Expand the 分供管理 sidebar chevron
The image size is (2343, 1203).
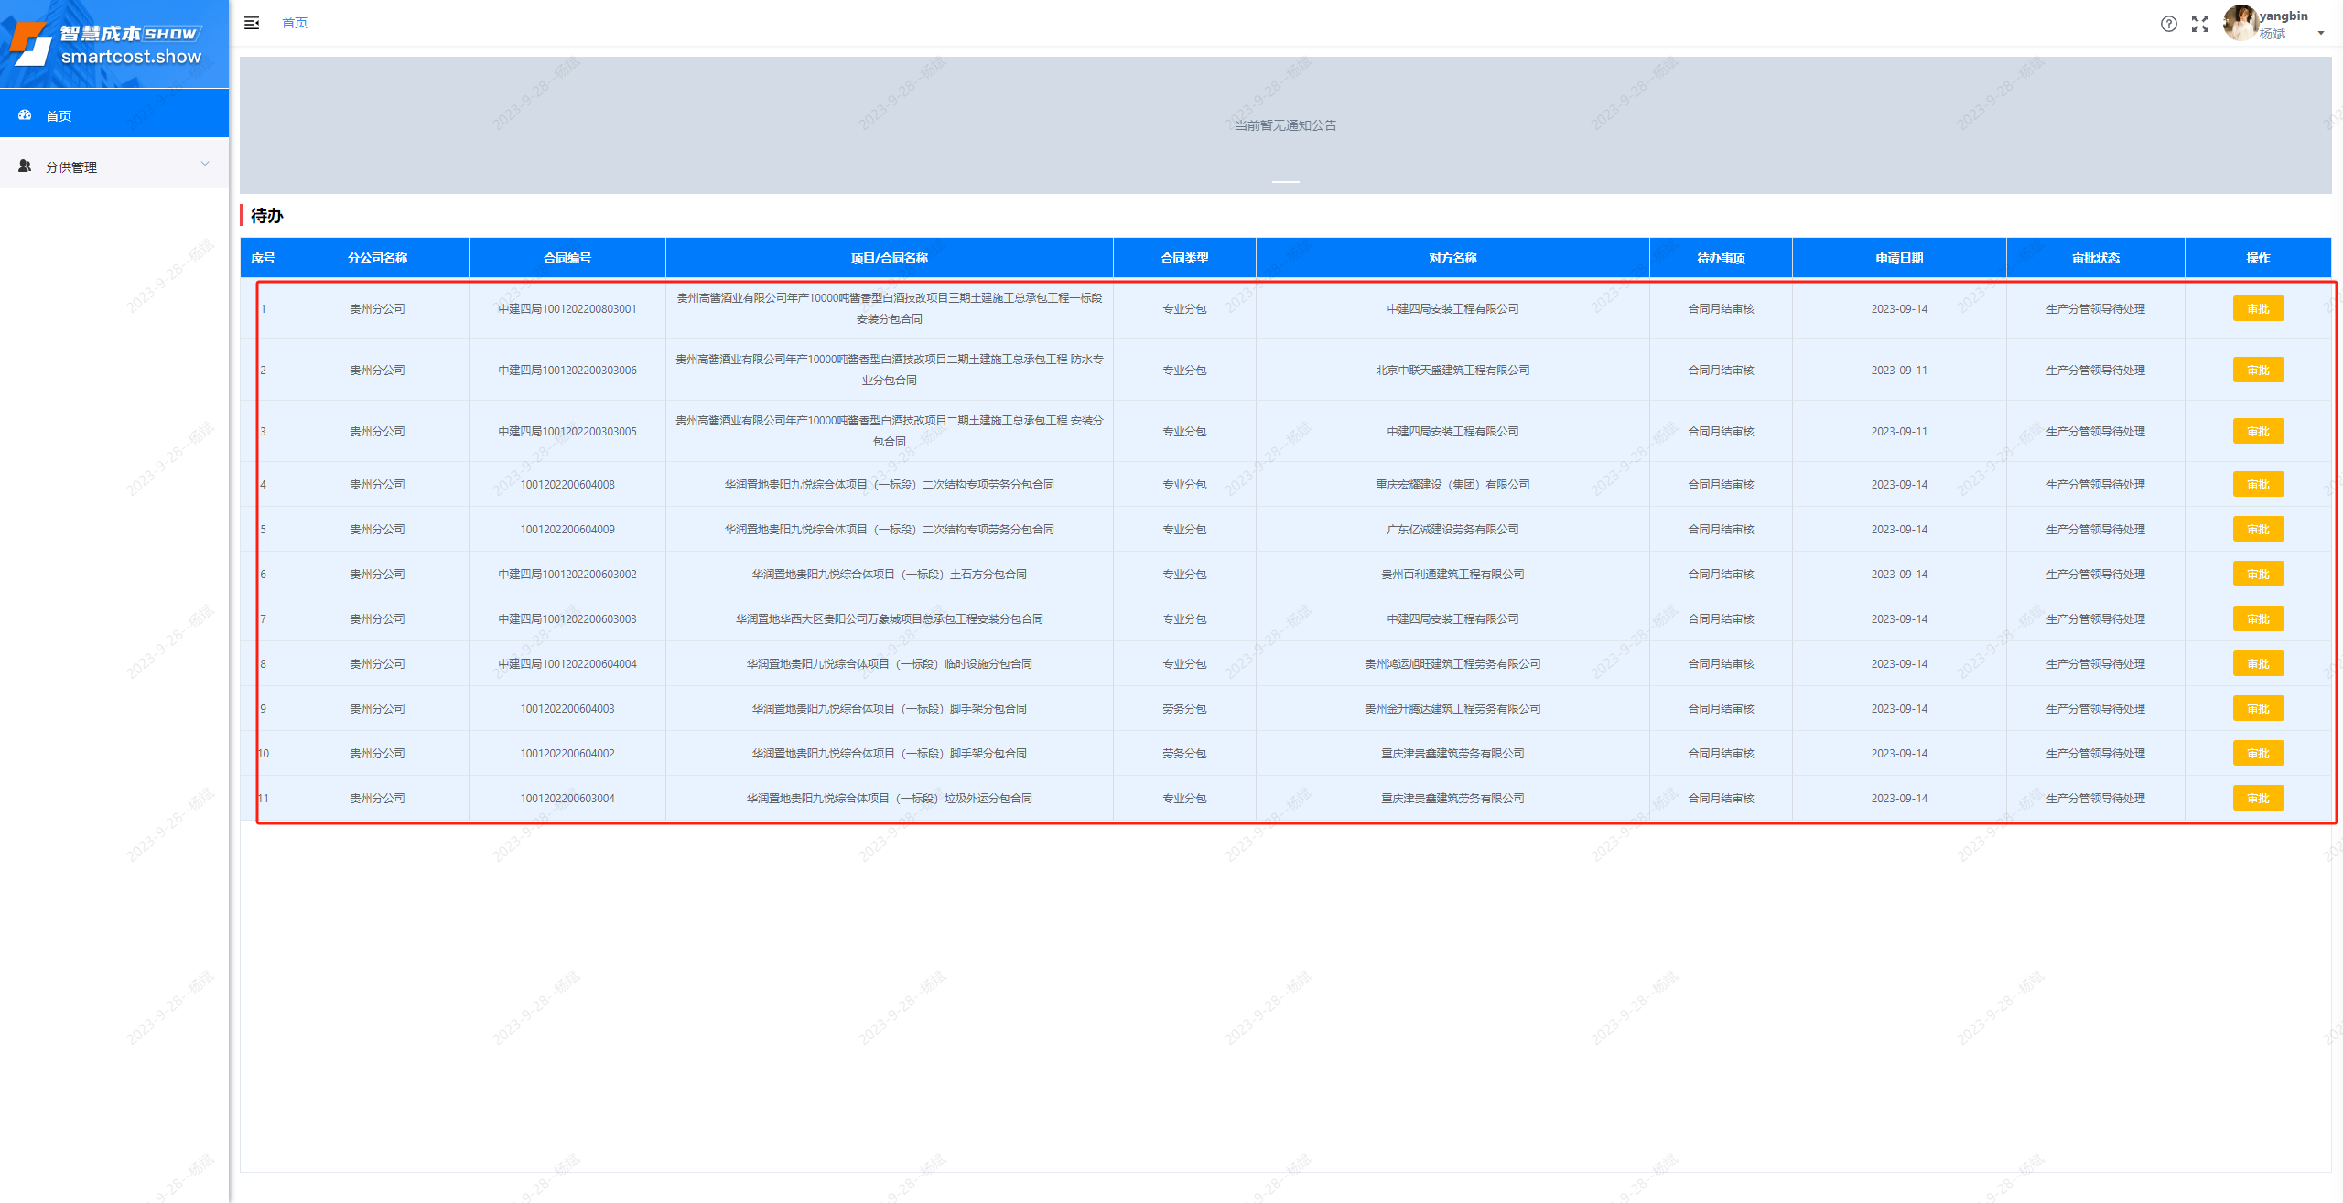pyautogui.click(x=205, y=165)
